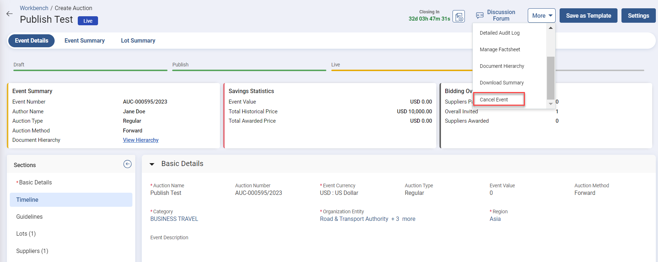The image size is (658, 262).
Task: Open the More dropdown
Action: pyautogui.click(x=541, y=16)
